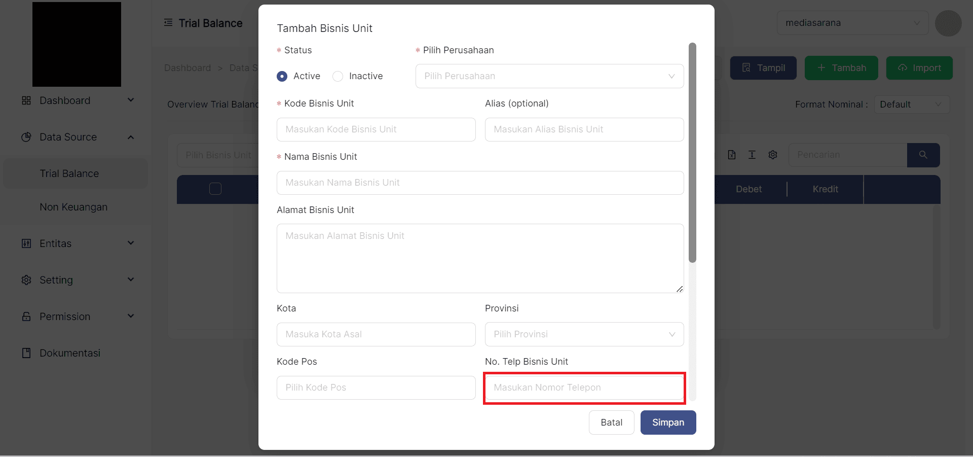973x457 pixels.
Task: Select the Inactive status radio button
Action: (338, 76)
